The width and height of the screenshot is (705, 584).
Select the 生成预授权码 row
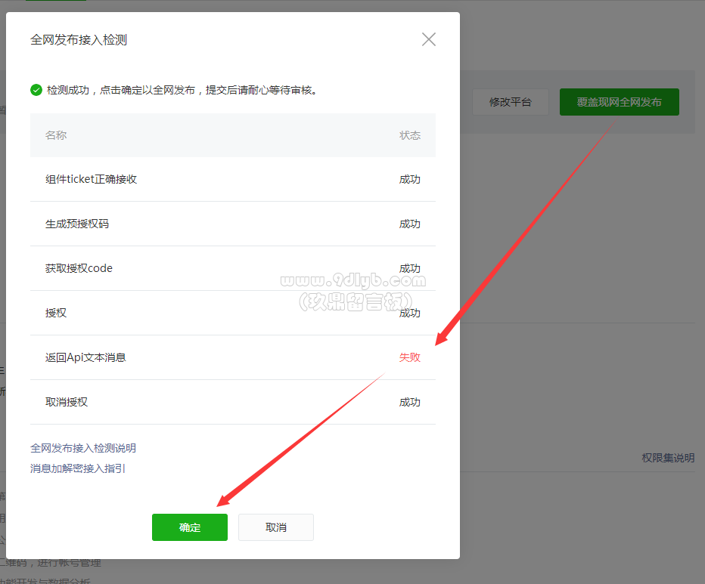pyautogui.click(x=233, y=224)
